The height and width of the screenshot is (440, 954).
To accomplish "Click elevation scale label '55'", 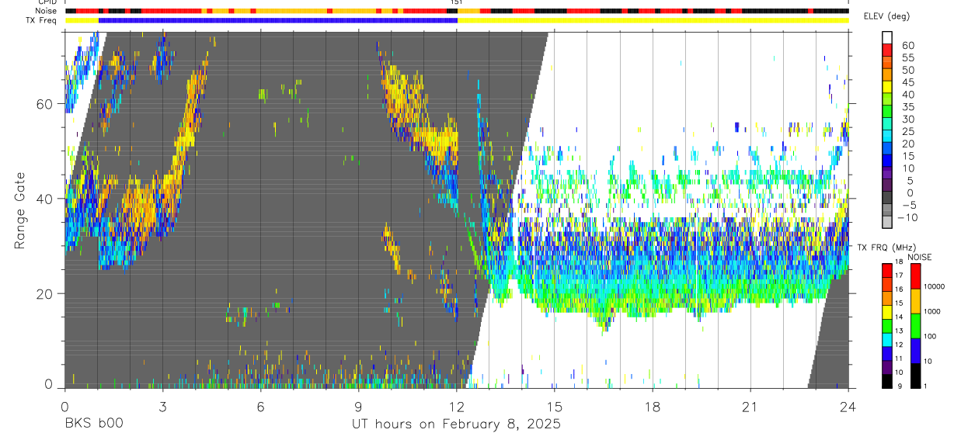I will pos(907,57).
